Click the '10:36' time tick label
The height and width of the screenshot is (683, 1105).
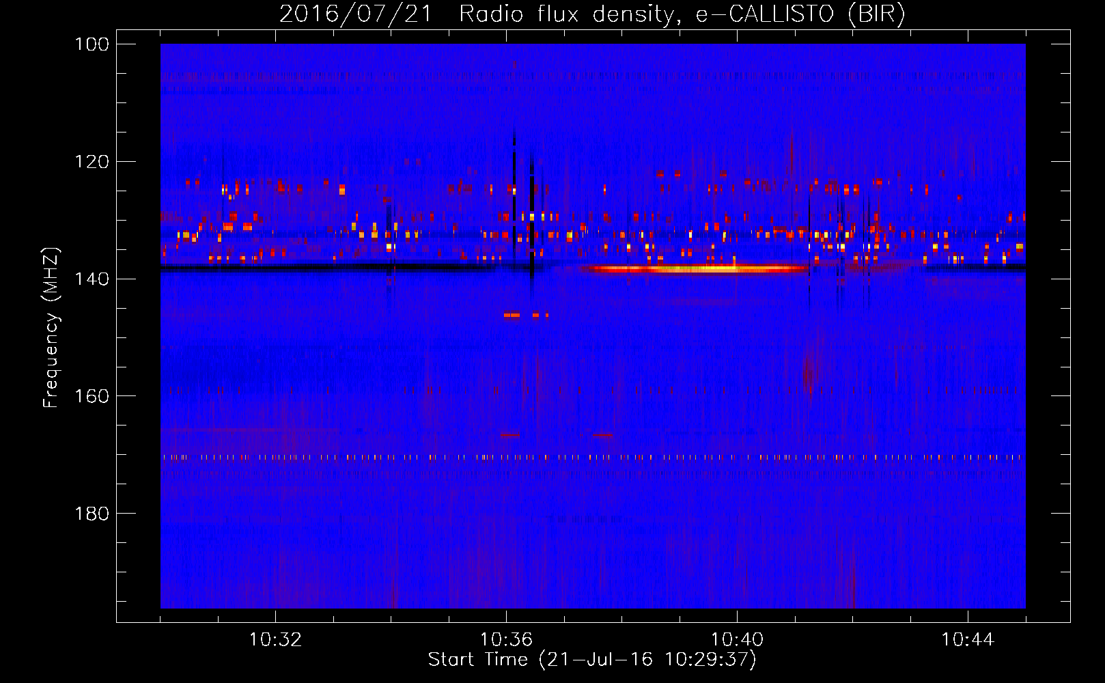506,640
